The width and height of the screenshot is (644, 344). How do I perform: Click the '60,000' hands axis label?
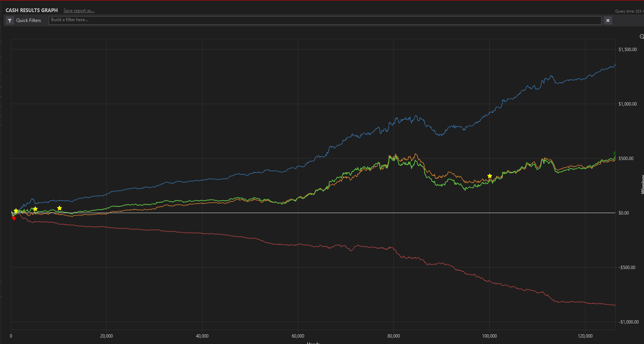click(x=298, y=336)
